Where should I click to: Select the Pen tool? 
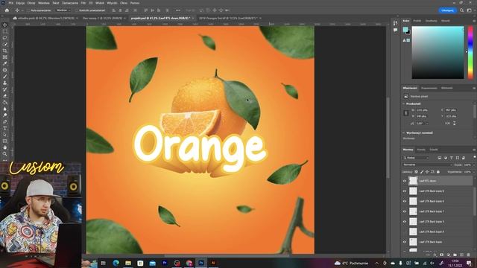(x=4, y=121)
